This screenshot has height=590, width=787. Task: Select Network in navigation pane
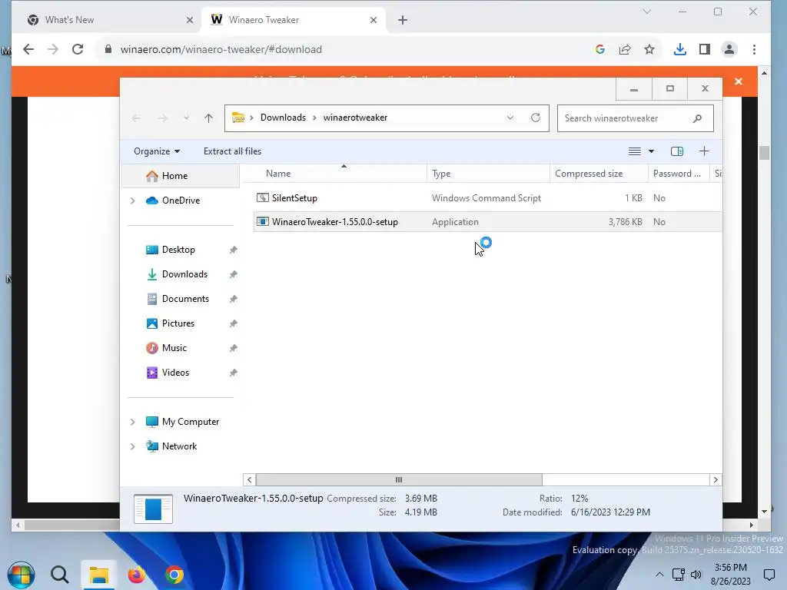tap(179, 446)
